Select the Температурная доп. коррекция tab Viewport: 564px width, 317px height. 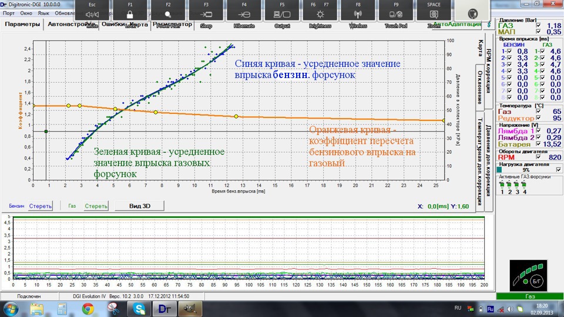(x=480, y=161)
